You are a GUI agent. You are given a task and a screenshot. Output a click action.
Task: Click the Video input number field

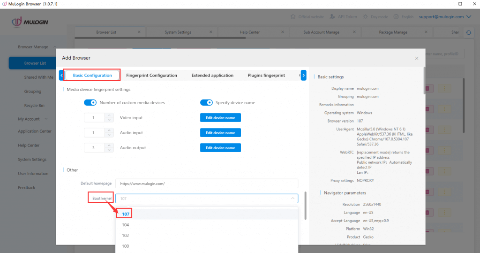(95, 118)
